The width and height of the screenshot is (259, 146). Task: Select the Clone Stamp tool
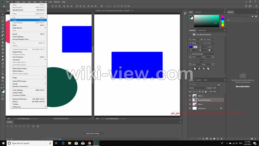[x=3, y=42]
